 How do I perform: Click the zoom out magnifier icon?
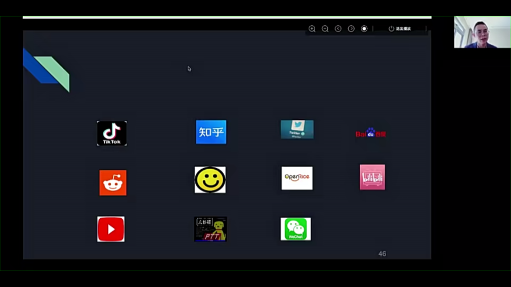pyautogui.click(x=325, y=29)
